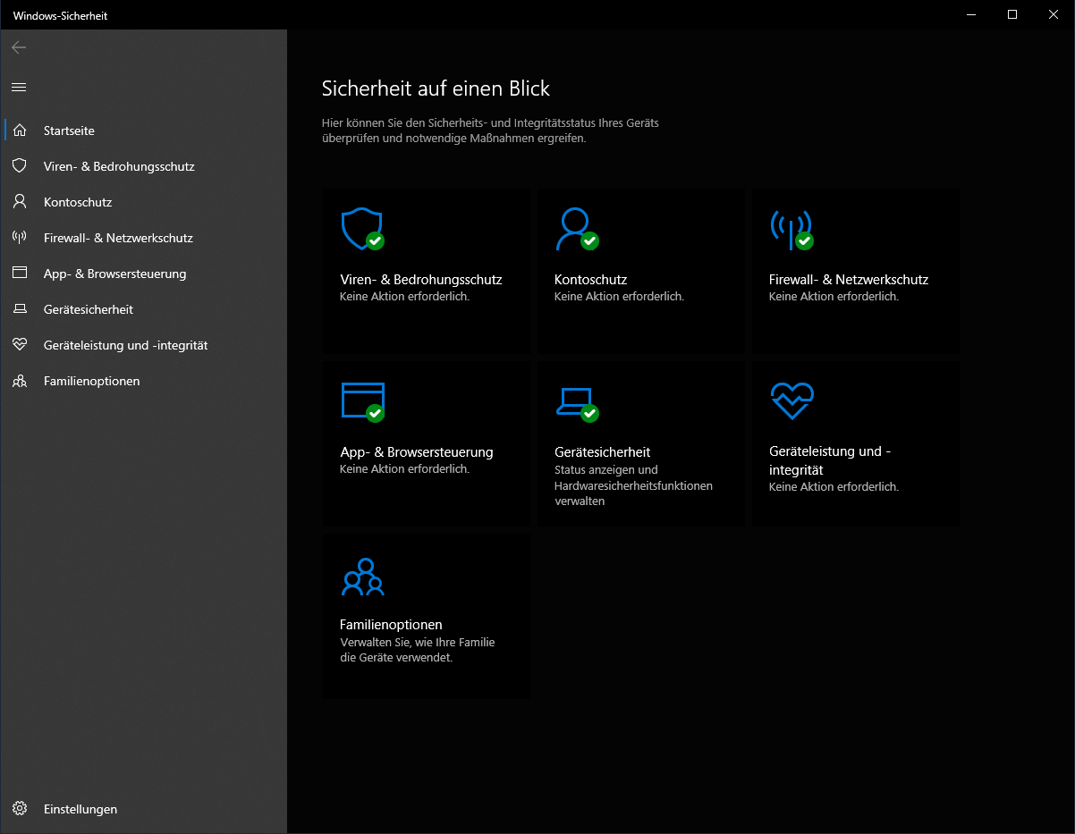This screenshot has width=1075, height=834.
Task: Maximize the Windows-Sicherheit window
Action: point(1012,14)
